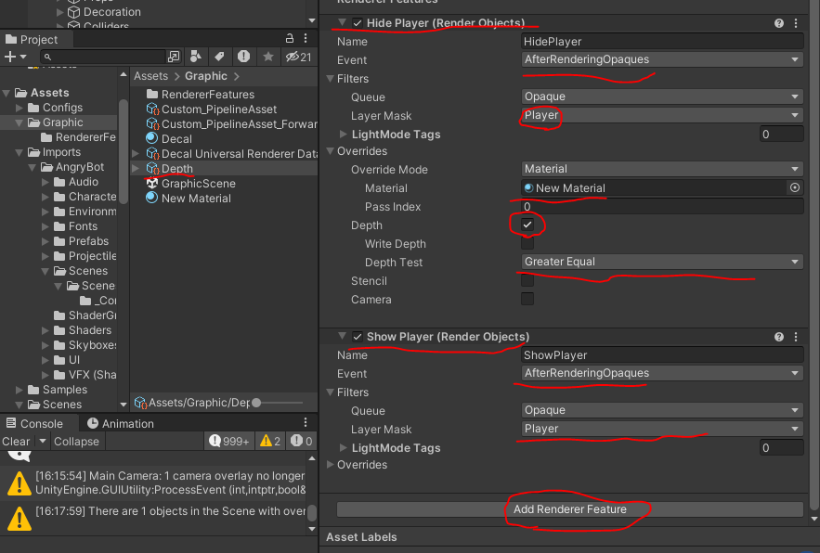Screen dimensions: 820x553
Task: Open the RendererFeatures folder in asset list
Action: tap(201, 94)
